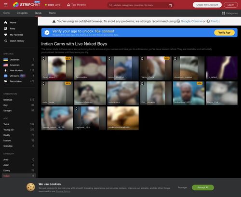Focus the models search field
Screen dimensions: 241x197
[141, 5]
